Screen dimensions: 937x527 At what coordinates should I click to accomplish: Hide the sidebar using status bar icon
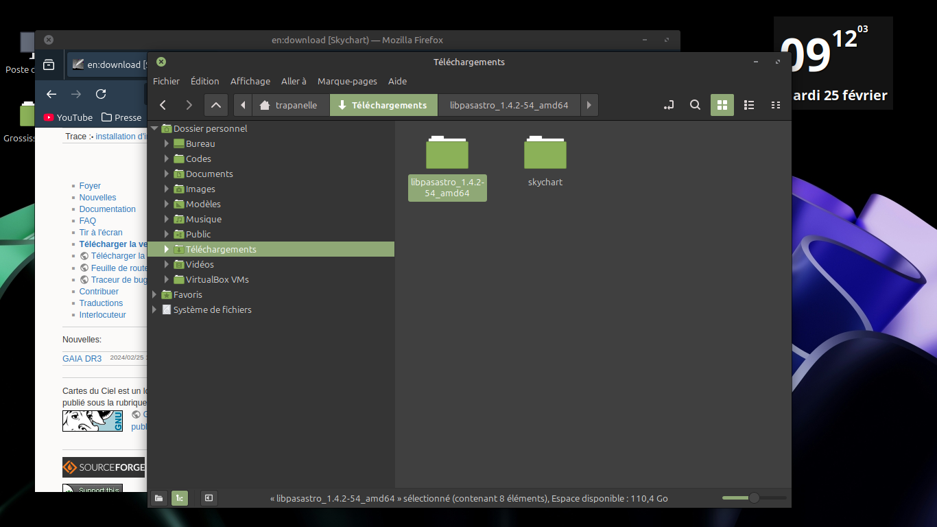pos(209,498)
